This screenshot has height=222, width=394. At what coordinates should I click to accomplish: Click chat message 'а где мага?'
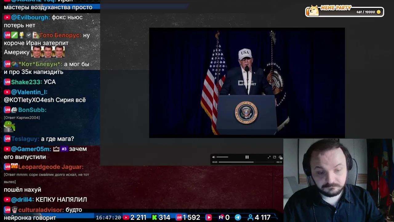click(58, 139)
